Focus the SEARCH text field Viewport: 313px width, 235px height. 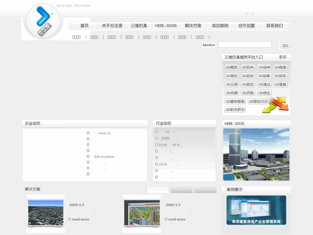coord(245,44)
